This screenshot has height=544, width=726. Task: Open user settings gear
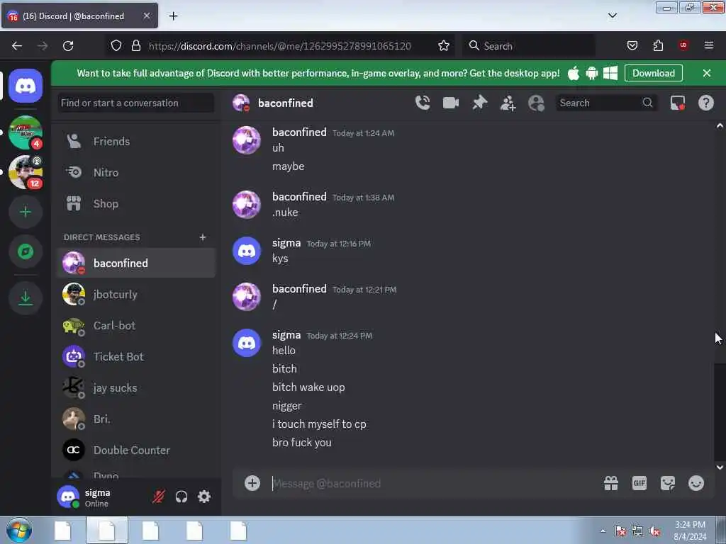[x=204, y=497]
